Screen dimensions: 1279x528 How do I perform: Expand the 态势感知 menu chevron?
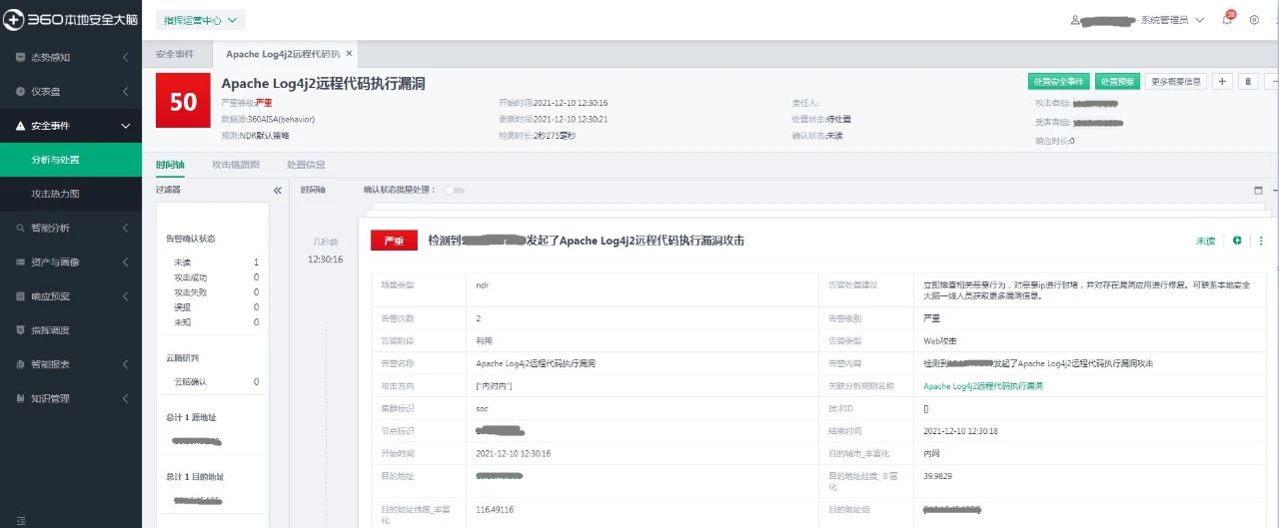coord(125,58)
